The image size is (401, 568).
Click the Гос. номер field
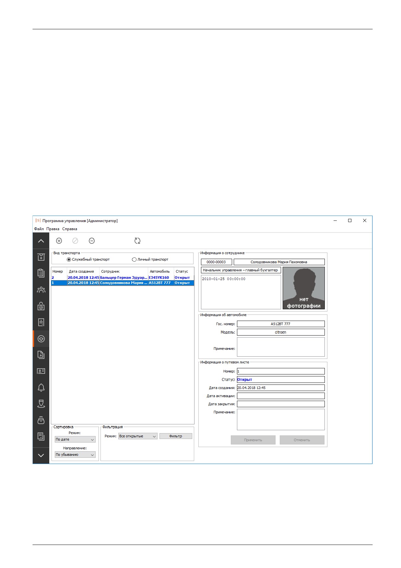[x=281, y=324]
